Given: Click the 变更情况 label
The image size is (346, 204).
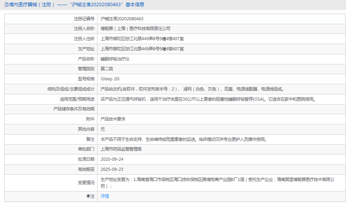Looking at the screenshot, I should click(86, 183).
